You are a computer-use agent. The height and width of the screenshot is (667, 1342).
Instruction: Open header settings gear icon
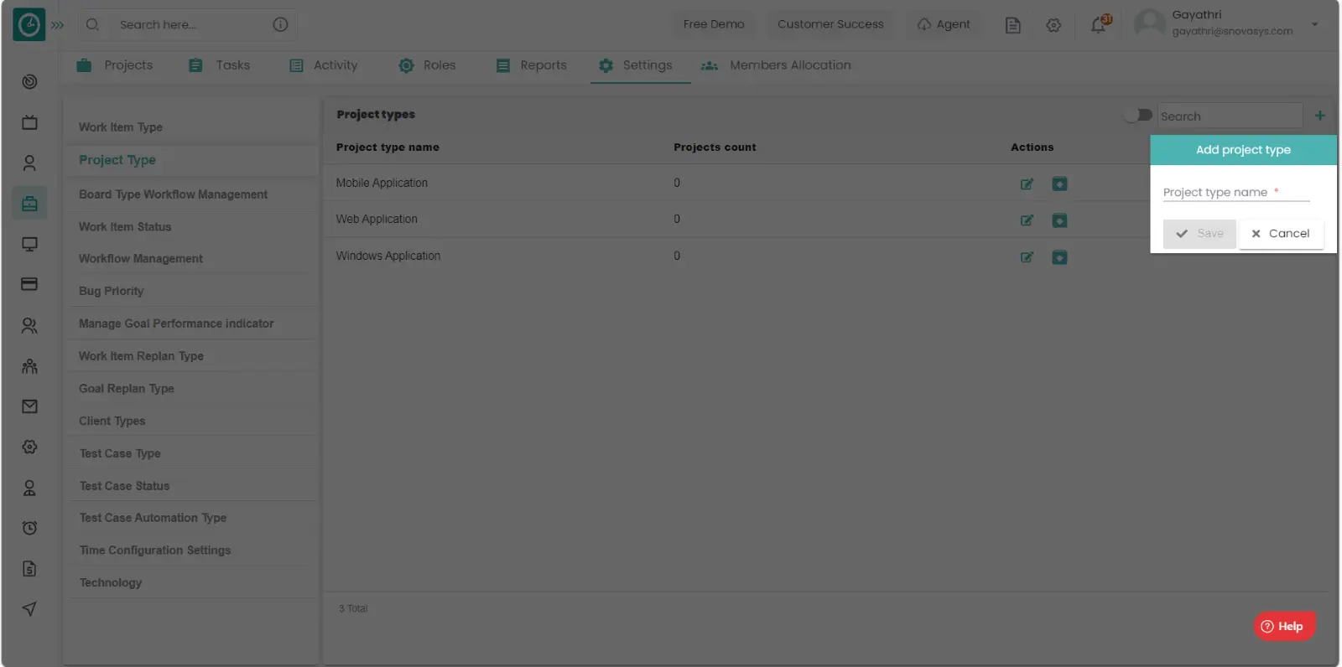pos(1053,25)
